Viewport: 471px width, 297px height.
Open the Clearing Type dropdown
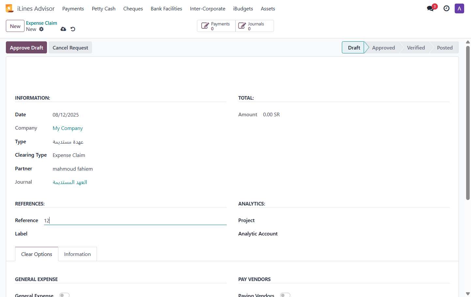(140, 155)
